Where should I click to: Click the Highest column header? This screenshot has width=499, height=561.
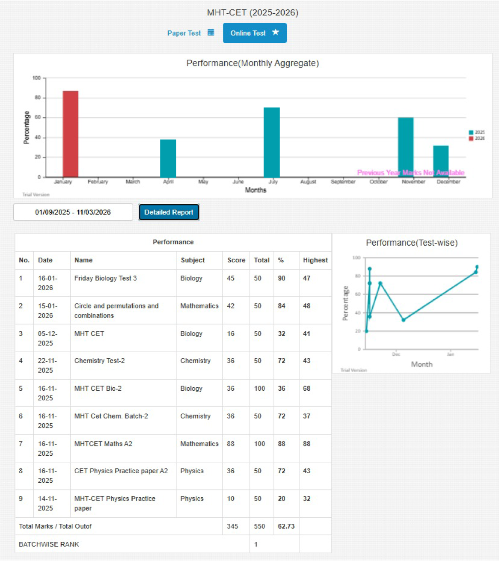tap(315, 260)
